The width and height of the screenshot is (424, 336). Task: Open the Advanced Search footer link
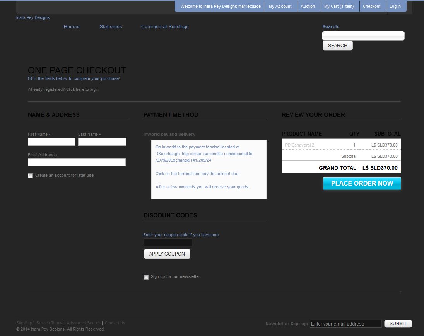(83, 323)
